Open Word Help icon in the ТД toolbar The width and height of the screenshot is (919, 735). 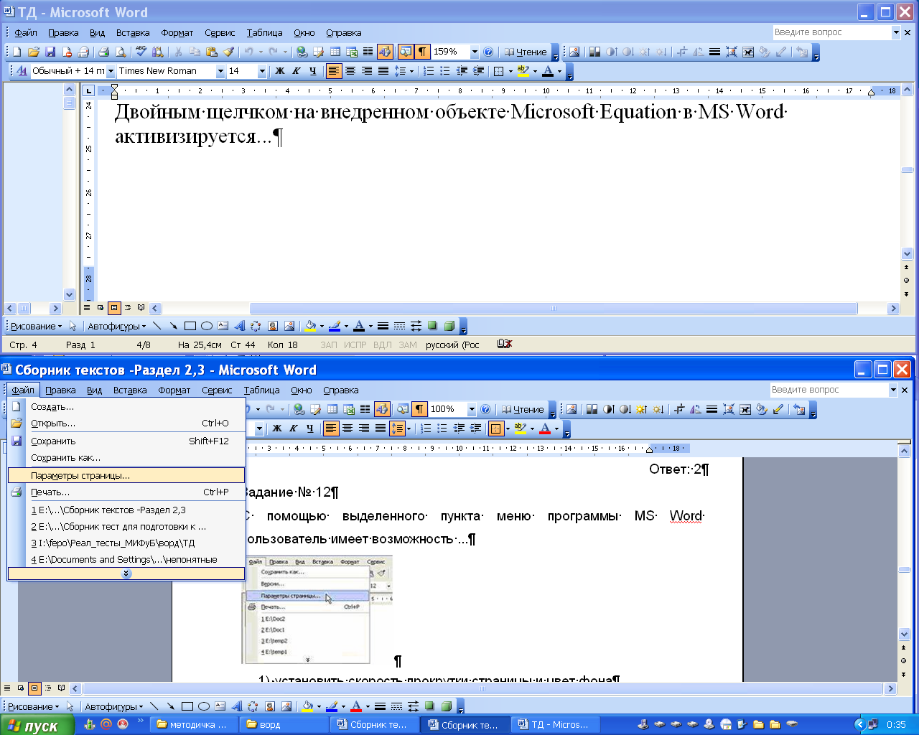click(x=489, y=52)
